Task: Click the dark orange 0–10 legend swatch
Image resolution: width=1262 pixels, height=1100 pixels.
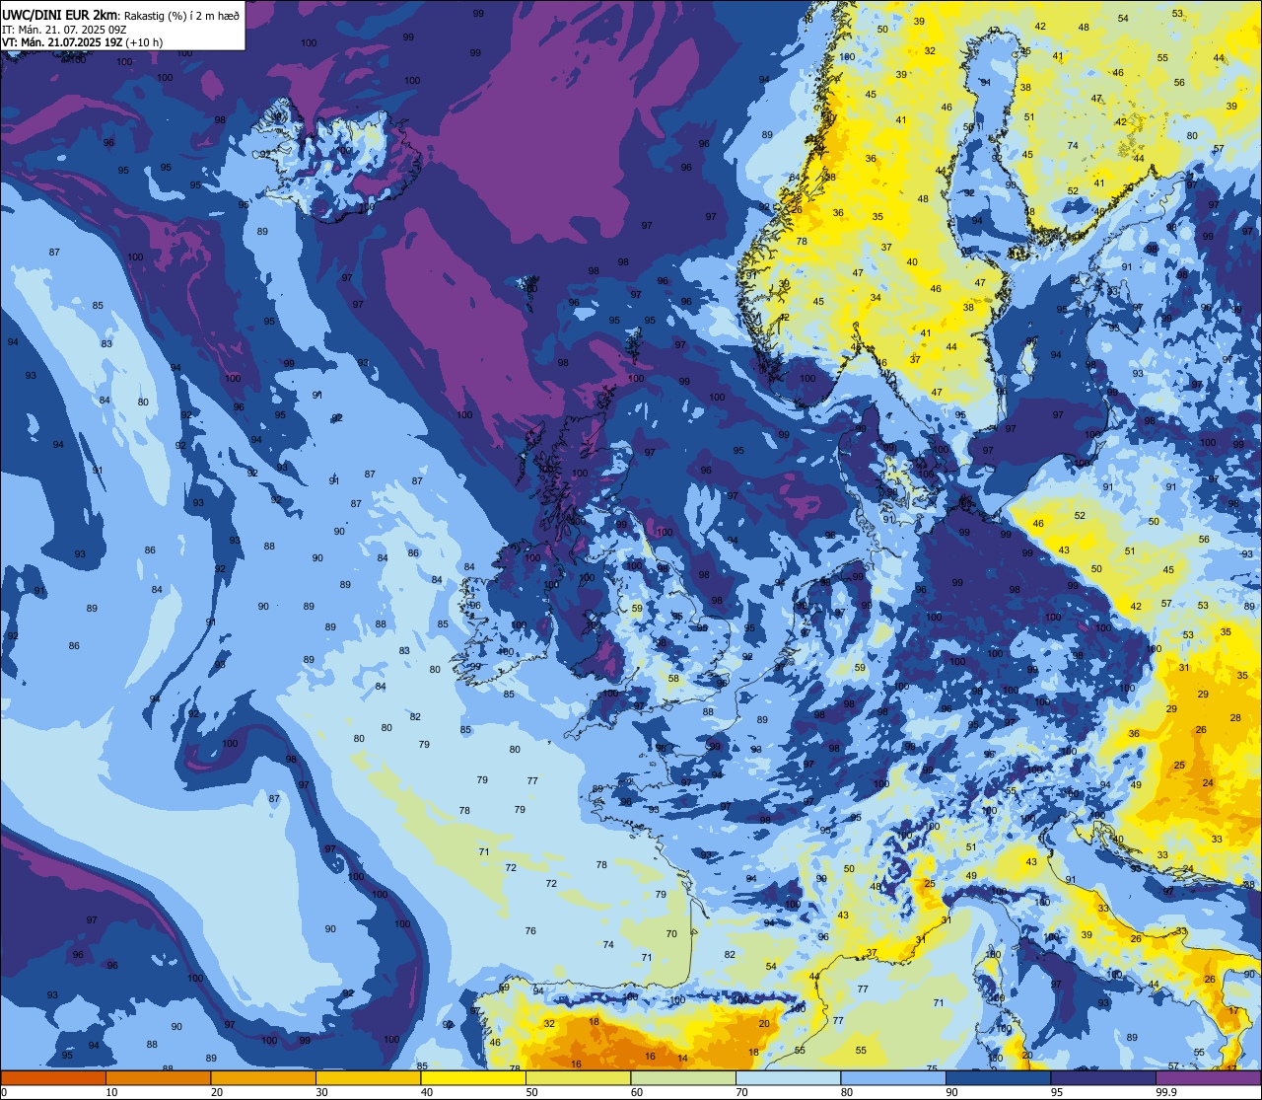Action: 53,1078
